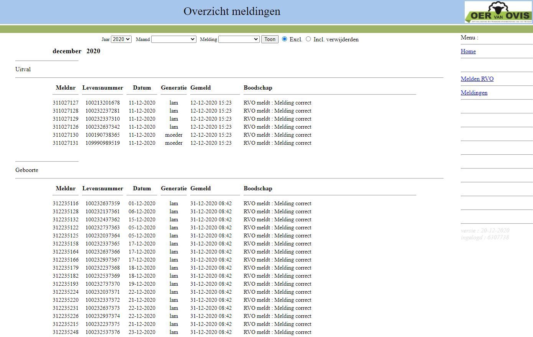Click the Uitval section heading

click(x=23, y=69)
